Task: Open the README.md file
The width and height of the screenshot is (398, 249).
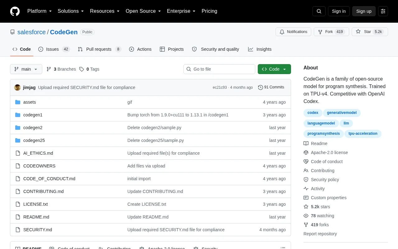Action: pos(36,217)
